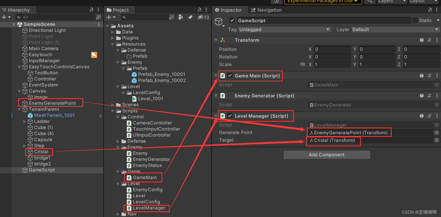
Task: Click Experimental Packages In Use button
Action: [x=323, y=2]
